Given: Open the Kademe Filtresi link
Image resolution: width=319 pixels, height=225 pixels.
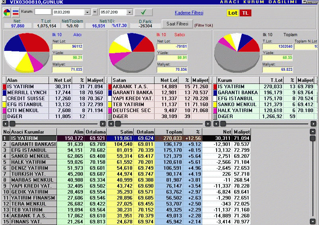Looking at the screenshot, I should pyautogui.click(x=189, y=13).
